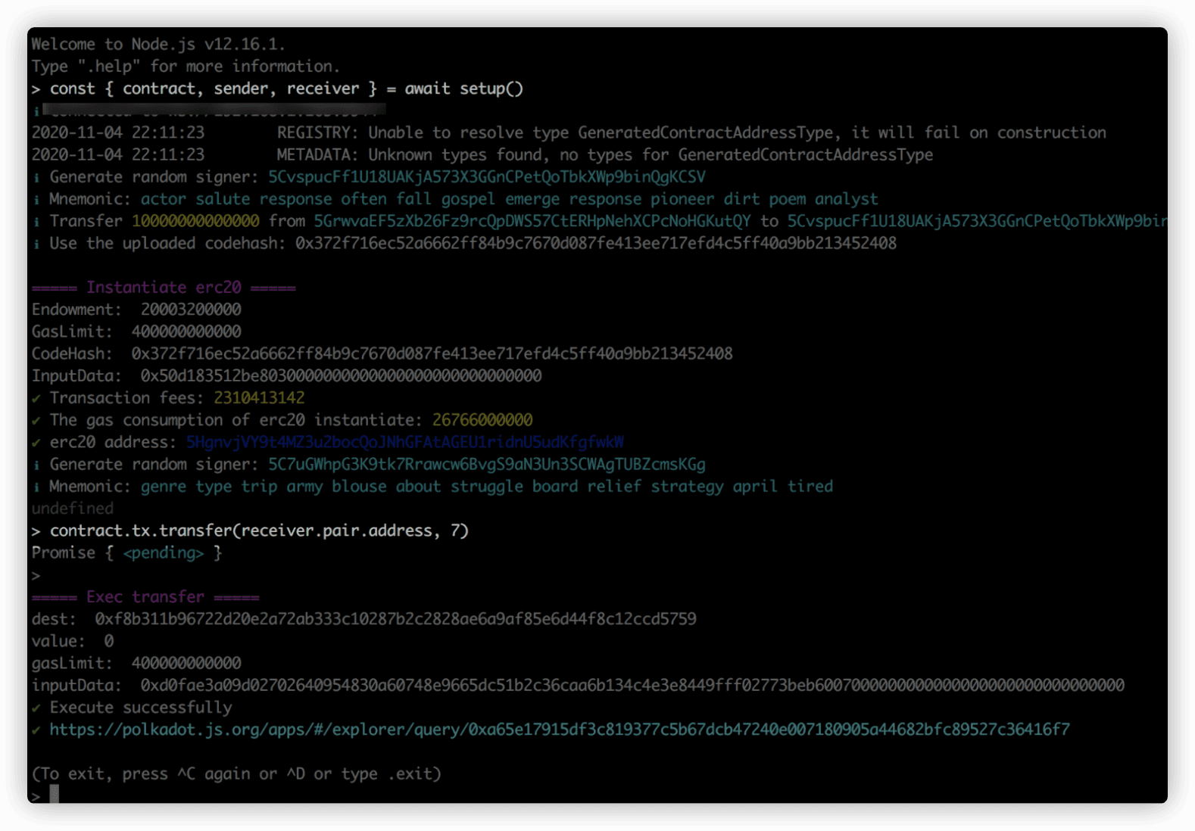Screen dimensions: 1195x831
Task: Open the polkadot.js.org explorer query link
Action: click(x=559, y=730)
